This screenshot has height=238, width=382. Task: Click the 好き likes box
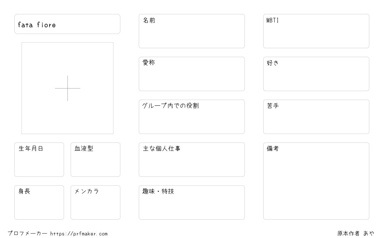tap(316, 74)
